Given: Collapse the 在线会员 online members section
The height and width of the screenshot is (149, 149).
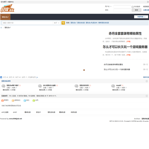Looking at the screenshot, I should (x=147, y=96).
